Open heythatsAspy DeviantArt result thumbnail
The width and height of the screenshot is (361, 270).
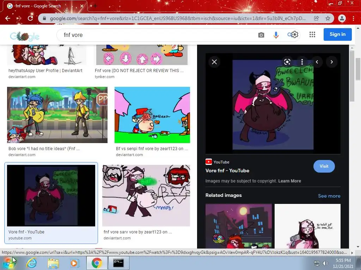coord(47,54)
